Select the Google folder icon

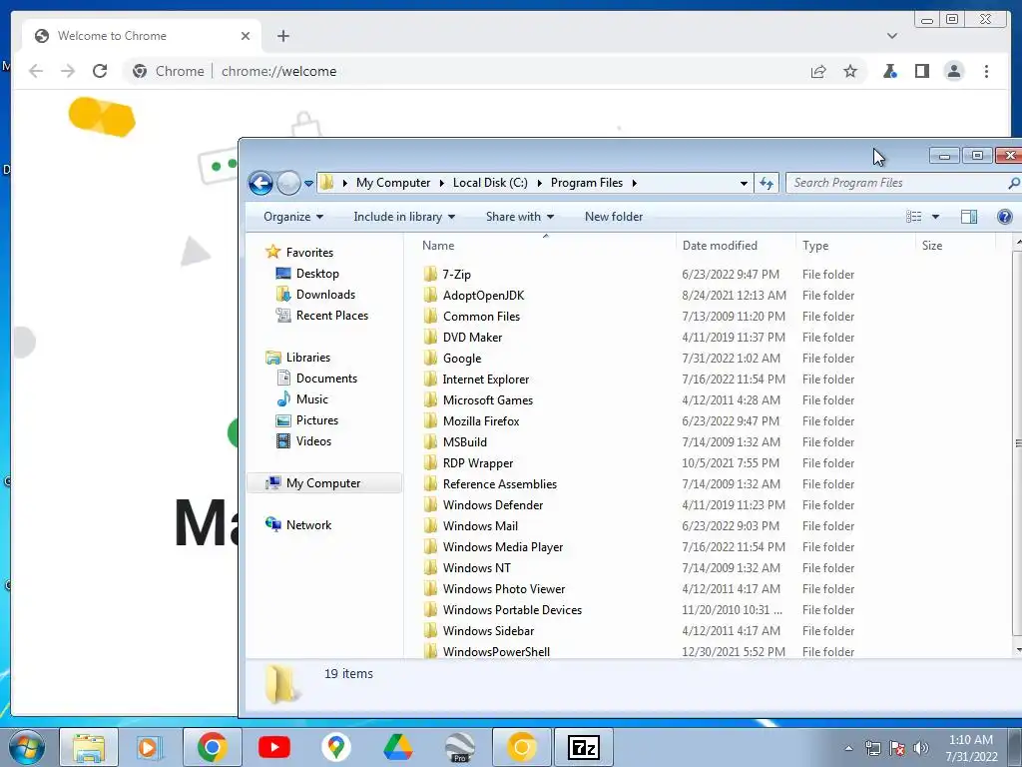[430, 359]
